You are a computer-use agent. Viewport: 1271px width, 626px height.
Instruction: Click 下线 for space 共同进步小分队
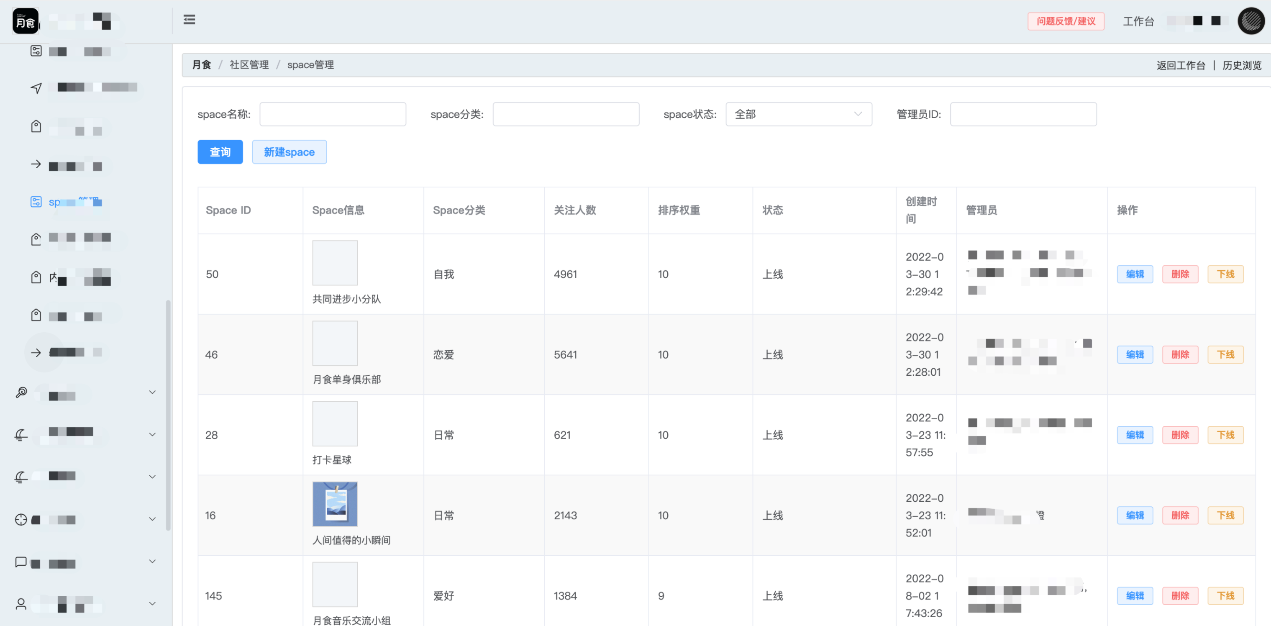click(1226, 275)
